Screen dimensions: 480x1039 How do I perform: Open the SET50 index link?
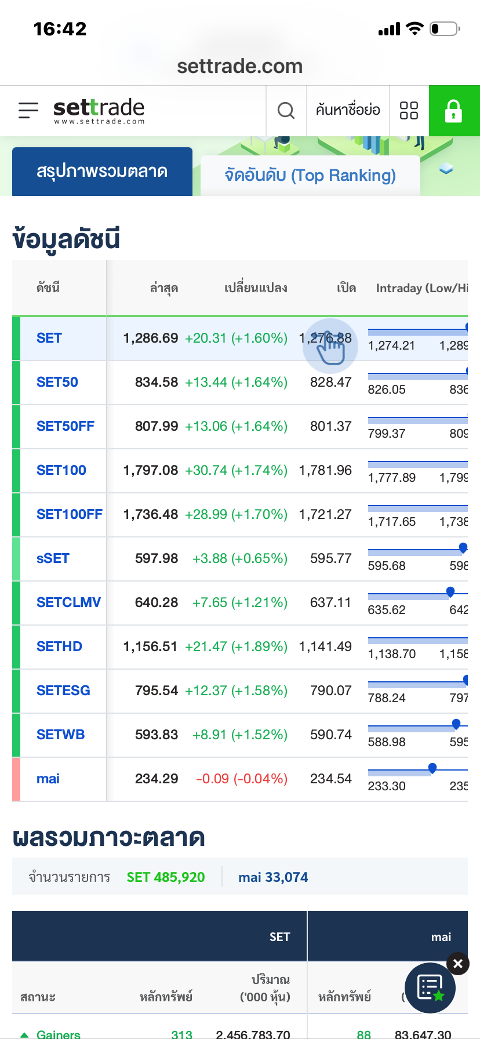(x=57, y=382)
